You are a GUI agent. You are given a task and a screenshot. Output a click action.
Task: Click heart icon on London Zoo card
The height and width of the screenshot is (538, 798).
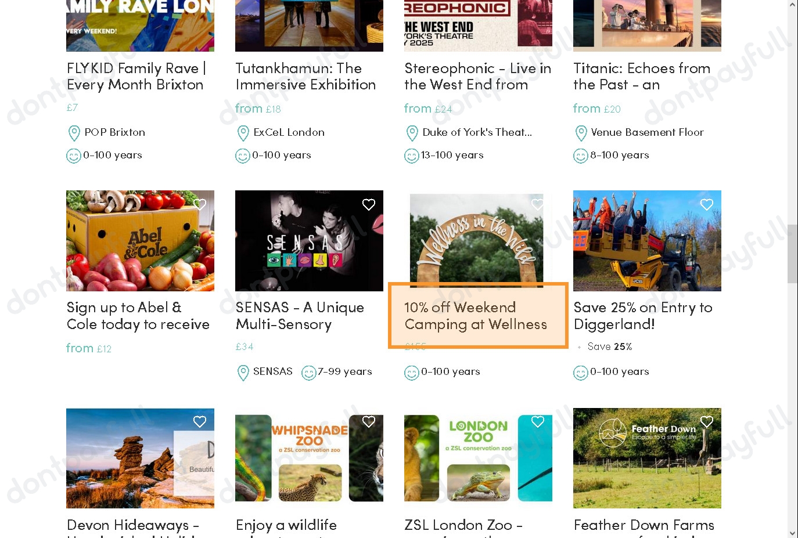coord(538,422)
